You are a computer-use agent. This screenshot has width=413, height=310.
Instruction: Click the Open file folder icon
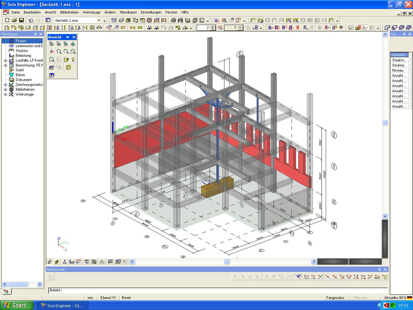[14, 20]
